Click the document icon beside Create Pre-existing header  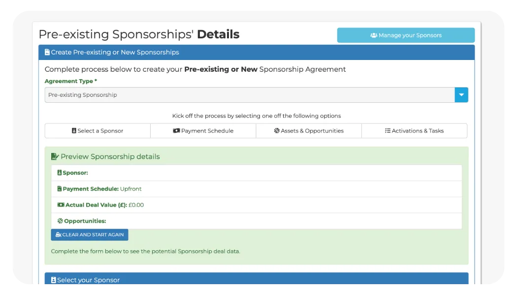coord(47,52)
